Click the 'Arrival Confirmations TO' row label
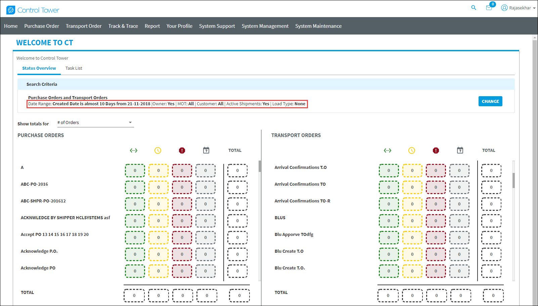 300,184
